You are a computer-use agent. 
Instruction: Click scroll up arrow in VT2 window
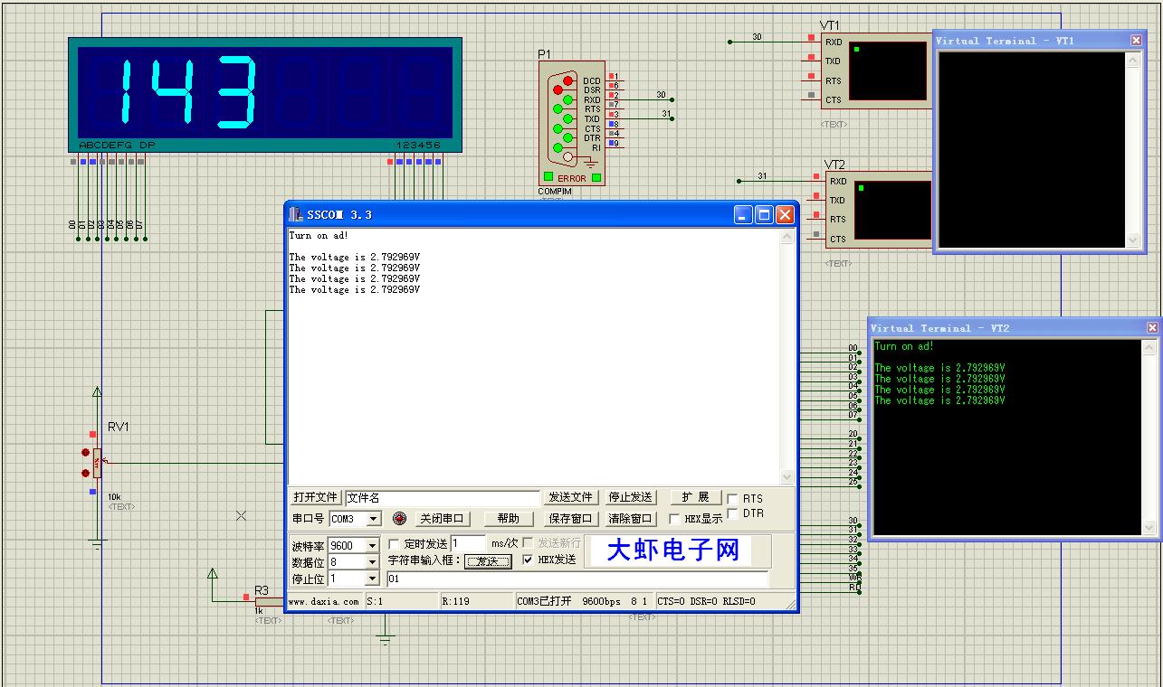[x=1149, y=348]
